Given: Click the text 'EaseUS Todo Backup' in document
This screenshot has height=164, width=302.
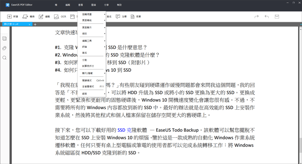Looking at the screenshot, I should 177,130.
